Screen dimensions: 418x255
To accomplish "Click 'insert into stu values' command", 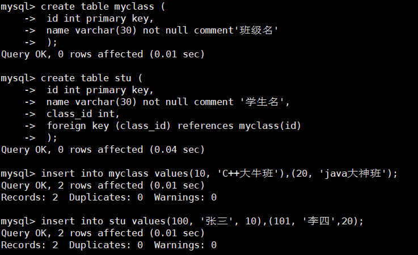I will (x=103, y=221).
